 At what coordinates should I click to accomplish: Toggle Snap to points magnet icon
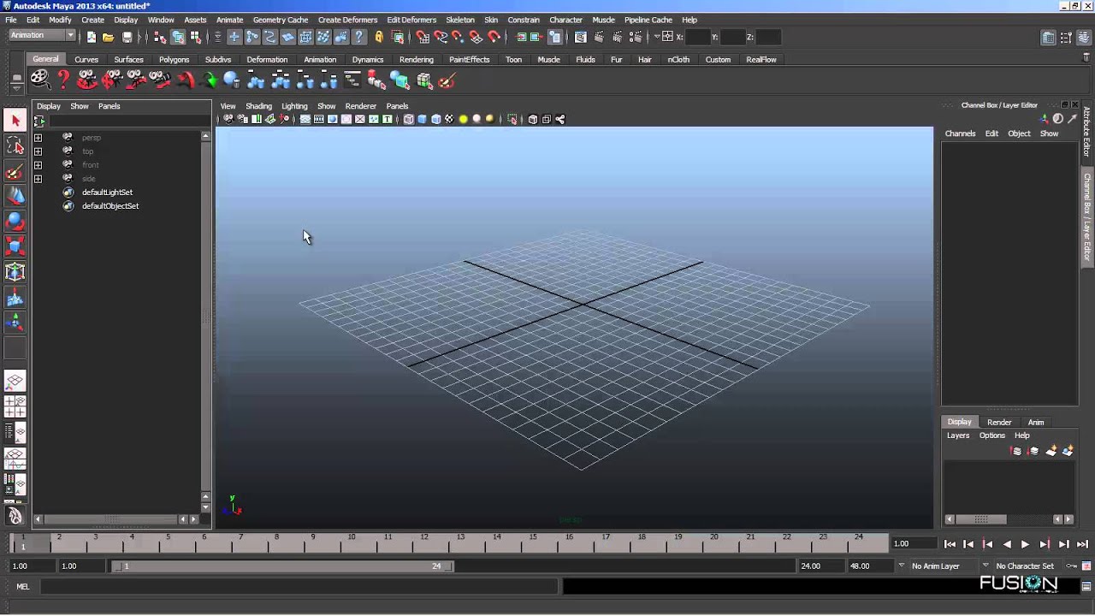[x=459, y=37]
